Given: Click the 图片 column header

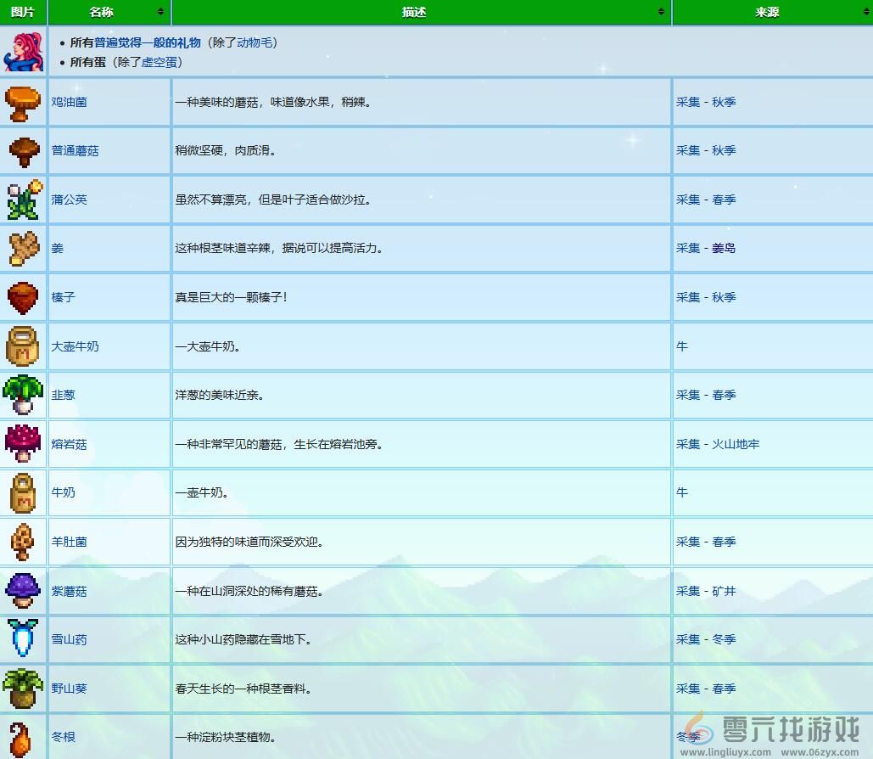Looking at the screenshot, I should pyautogui.click(x=23, y=12).
